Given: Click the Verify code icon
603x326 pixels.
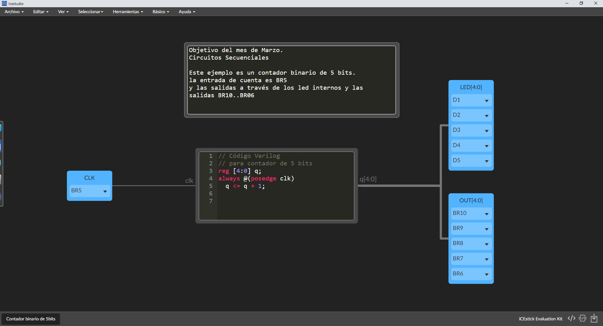Looking at the screenshot, I should click(571, 318).
